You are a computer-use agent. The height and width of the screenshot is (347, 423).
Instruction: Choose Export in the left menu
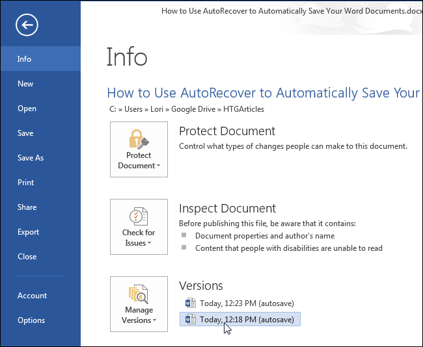tap(28, 232)
